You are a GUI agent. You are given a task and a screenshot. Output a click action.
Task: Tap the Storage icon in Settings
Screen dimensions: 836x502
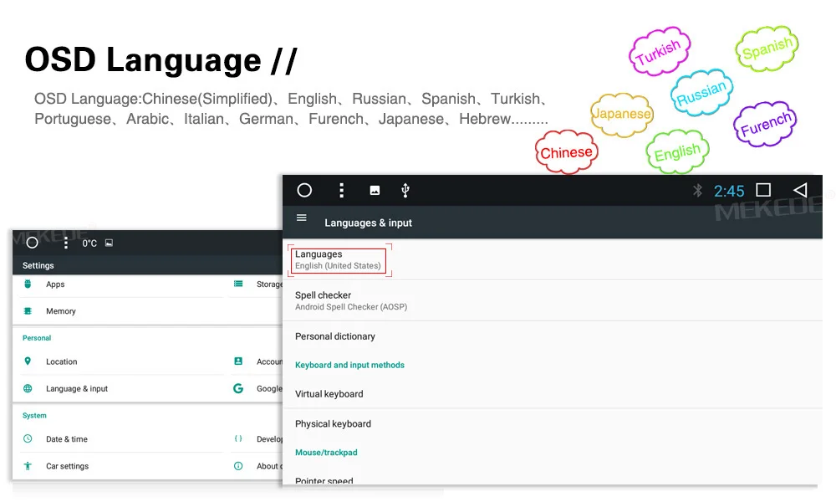(x=238, y=284)
